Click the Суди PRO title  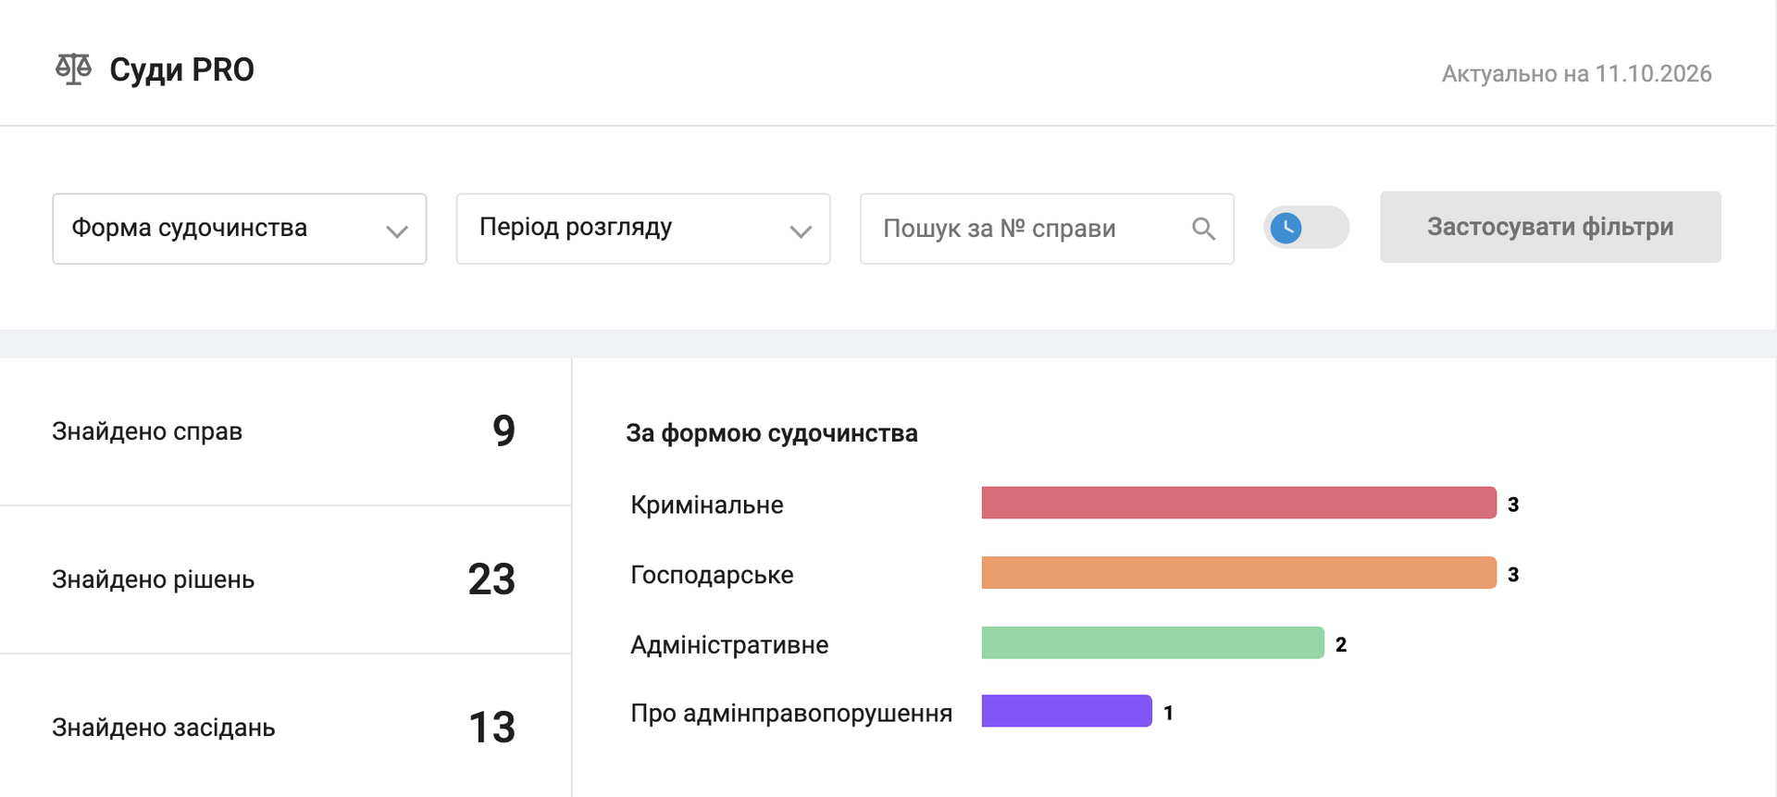(181, 70)
